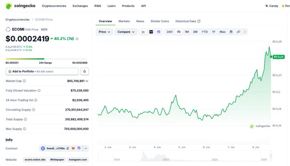This screenshot has width=290, height=166.
Task: Go to Cryptocurrencies breadcrumb link
Action: tap(17, 20)
